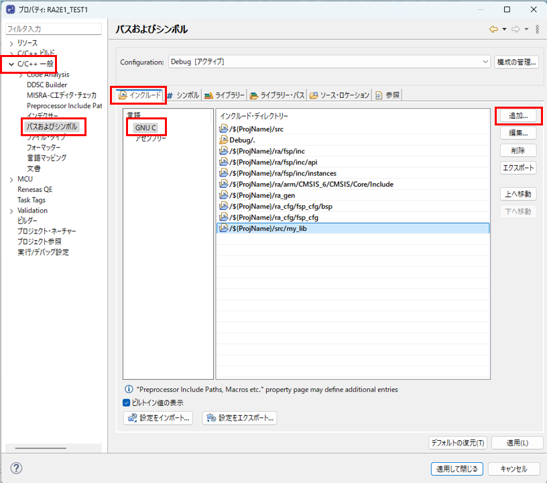547x483 pixels.
Task: Click the 適用して閉じる button
Action: [455, 469]
